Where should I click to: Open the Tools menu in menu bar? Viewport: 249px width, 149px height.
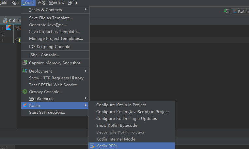(x=28, y=3)
